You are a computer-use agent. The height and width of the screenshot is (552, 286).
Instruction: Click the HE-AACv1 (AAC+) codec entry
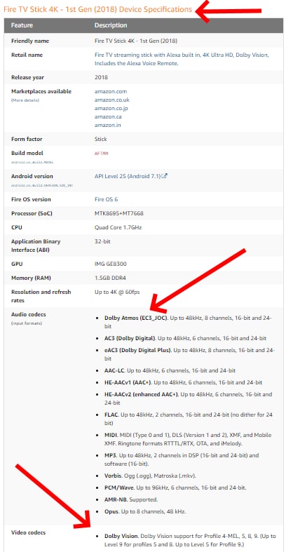[x=183, y=382]
